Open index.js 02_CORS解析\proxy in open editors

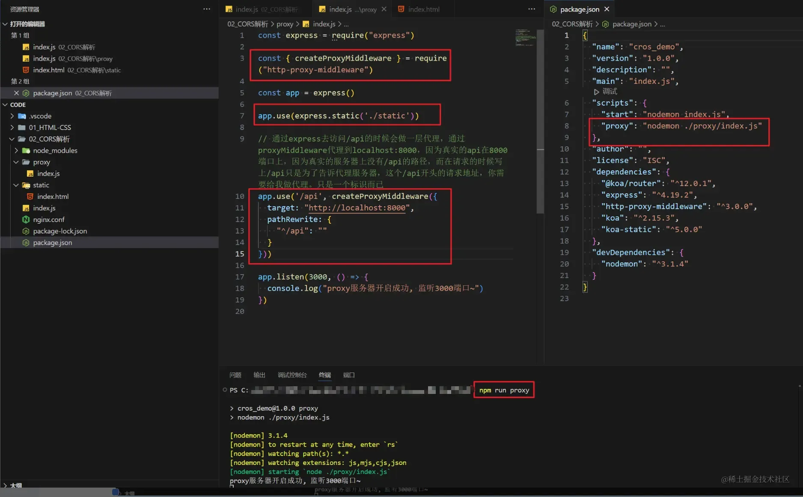pos(109,59)
